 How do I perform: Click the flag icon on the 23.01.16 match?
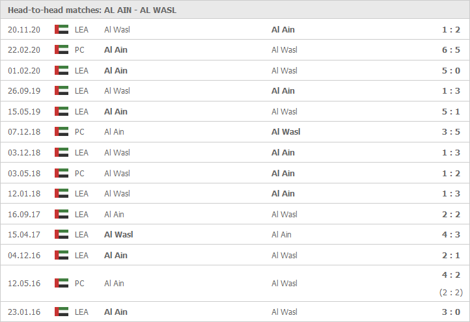coord(62,312)
